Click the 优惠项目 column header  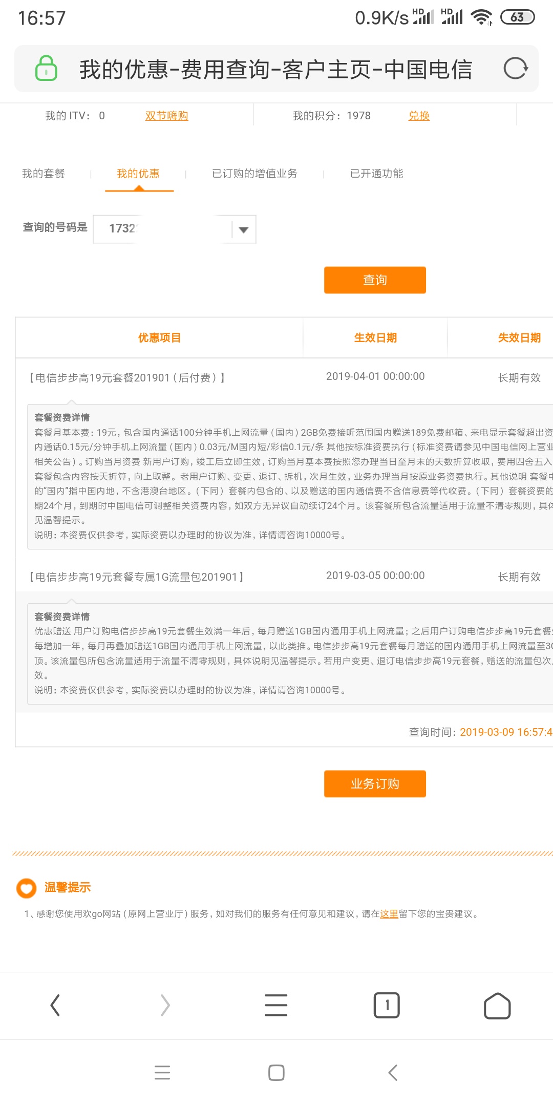coord(159,338)
